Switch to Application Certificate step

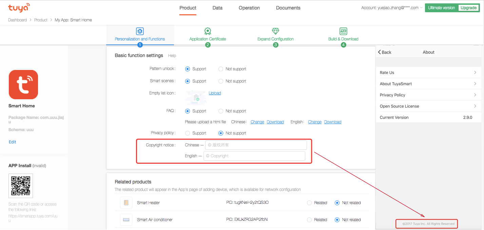(208, 39)
